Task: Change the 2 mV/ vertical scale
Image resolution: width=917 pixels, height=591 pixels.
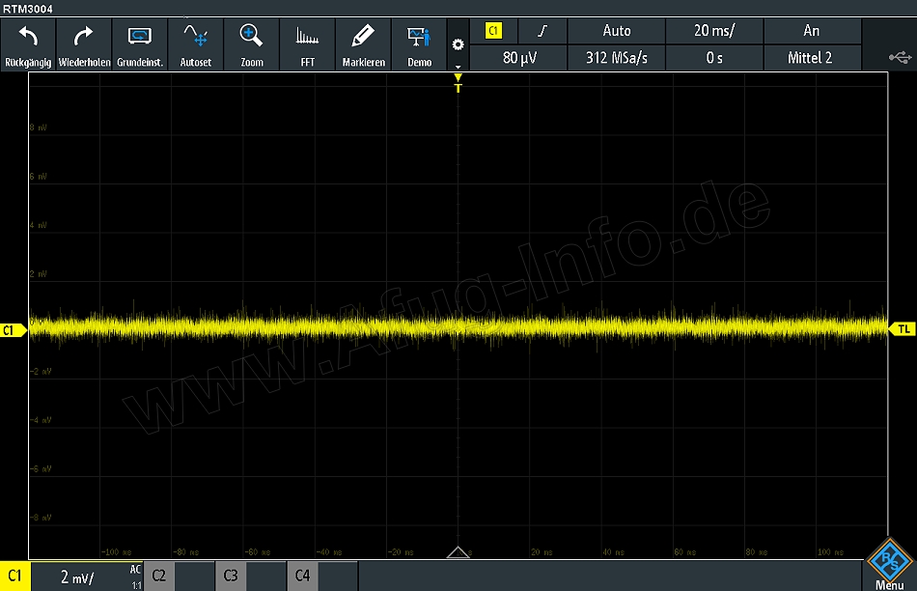Action: tap(79, 577)
